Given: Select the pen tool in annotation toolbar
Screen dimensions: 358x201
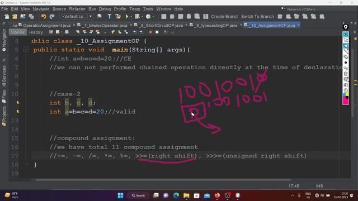Looking at the screenshot, I should coord(346,51).
